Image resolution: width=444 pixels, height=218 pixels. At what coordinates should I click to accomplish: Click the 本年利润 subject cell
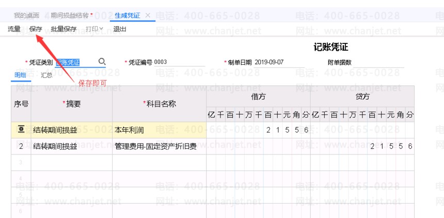click(159, 130)
